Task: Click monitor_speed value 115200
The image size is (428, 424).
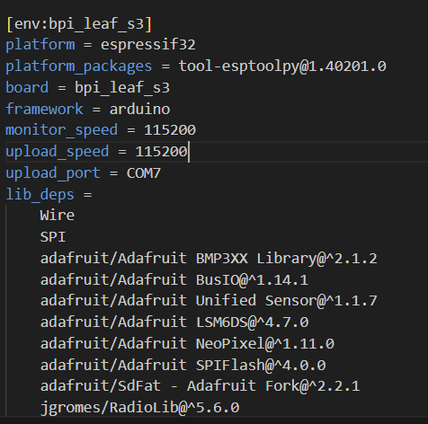Action: (170, 130)
